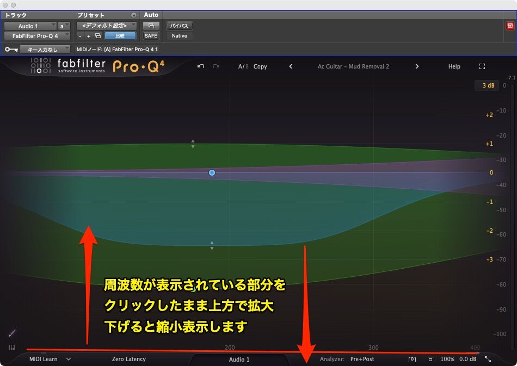The height and width of the screenshot is (366, 517).
Task: Open the デフォルト設定 preset dropdown
Action: point(107,26)
